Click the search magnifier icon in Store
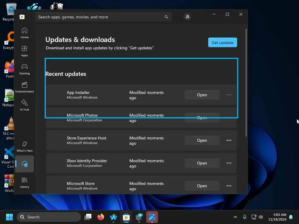Viewport: 299px width, 224px height. [166, 17]
